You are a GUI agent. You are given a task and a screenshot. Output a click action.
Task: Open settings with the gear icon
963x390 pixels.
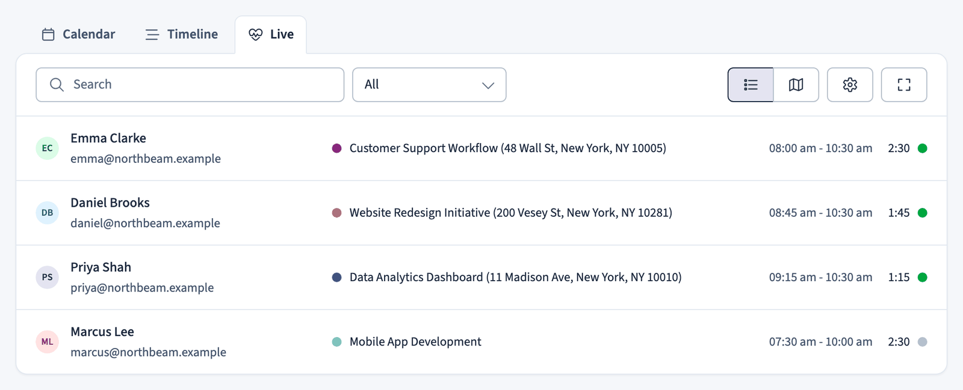pos(850,85)
